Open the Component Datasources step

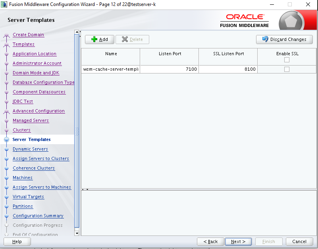[x=39, y=92]
